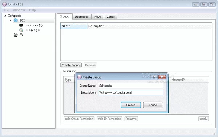
Task: Click the Remove button next to Add IP Permission
Action: pos(131,119)
